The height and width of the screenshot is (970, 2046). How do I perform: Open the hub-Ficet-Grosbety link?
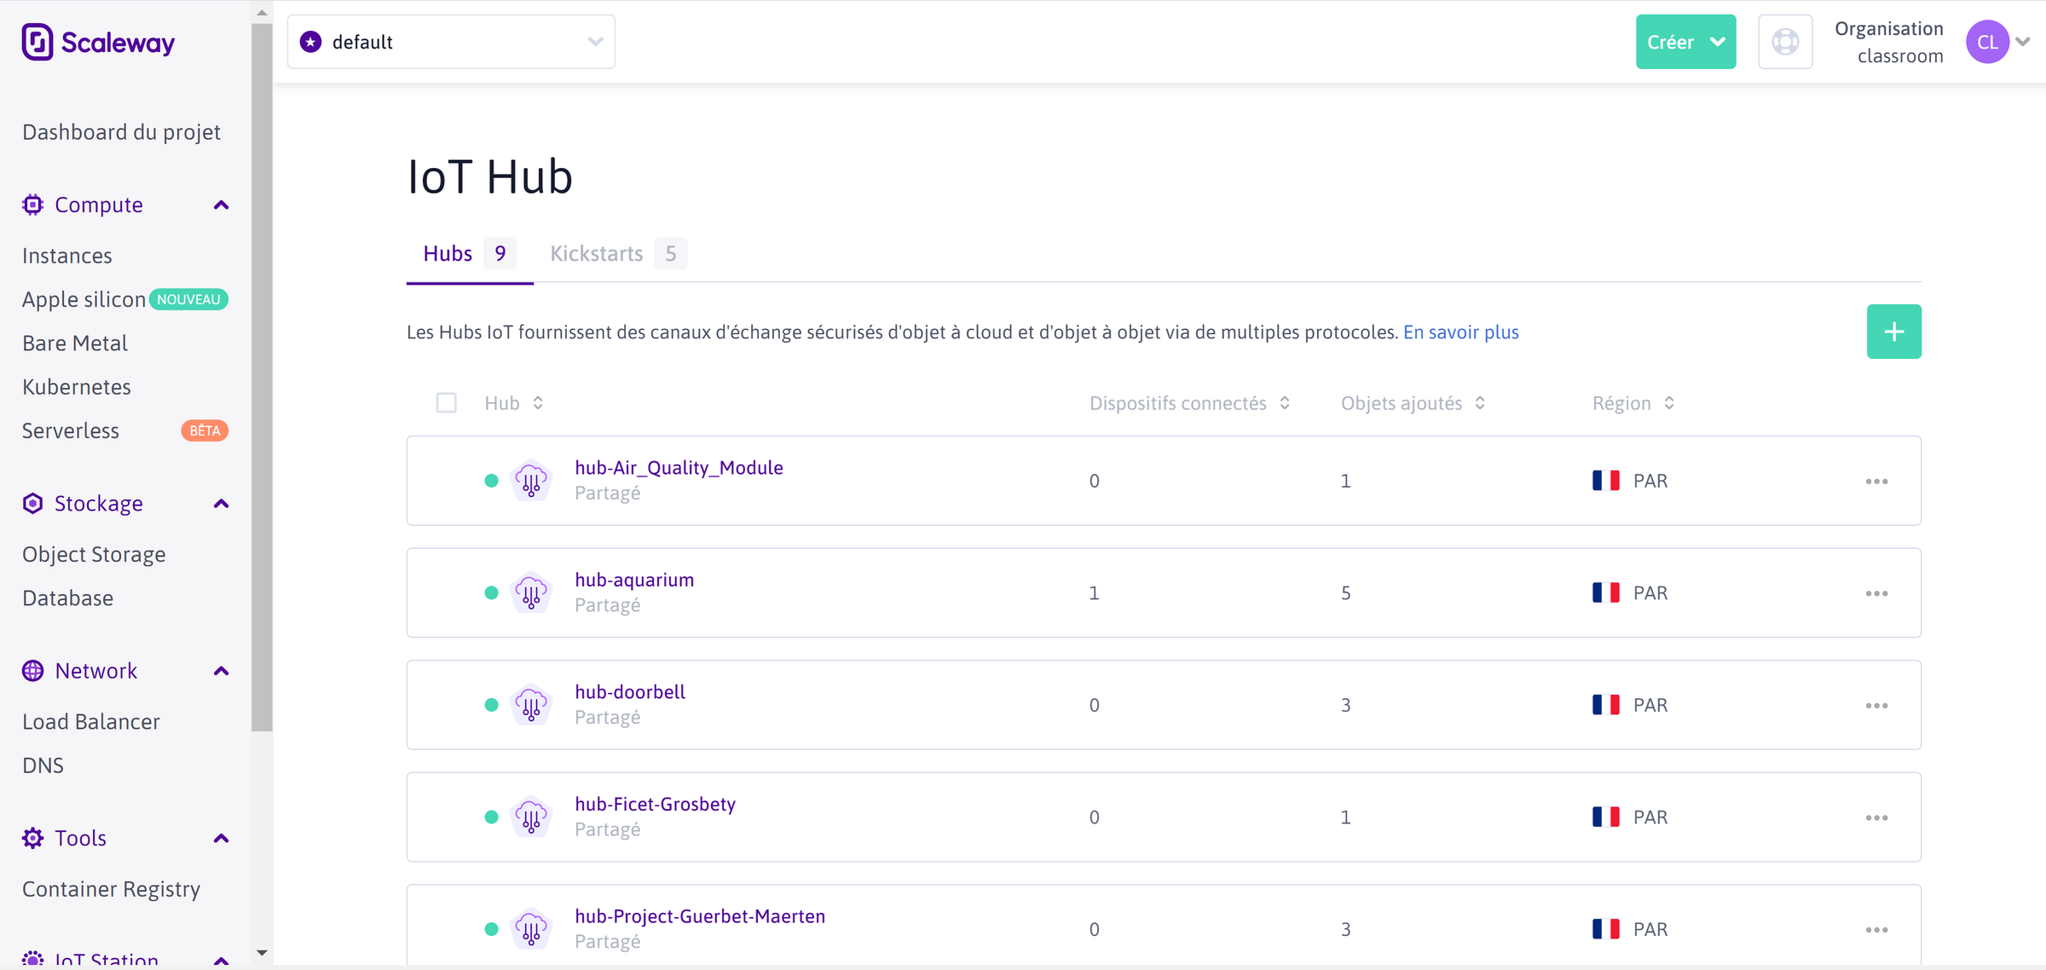[655, 804]
